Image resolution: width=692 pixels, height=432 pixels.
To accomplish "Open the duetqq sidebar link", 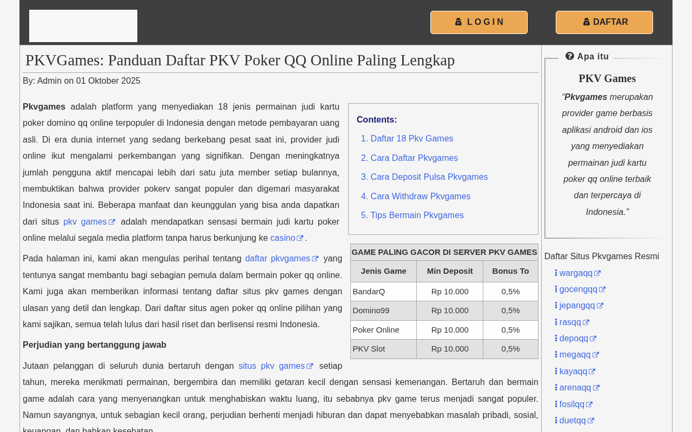I will pyautogui.click(x=573, y=420).
